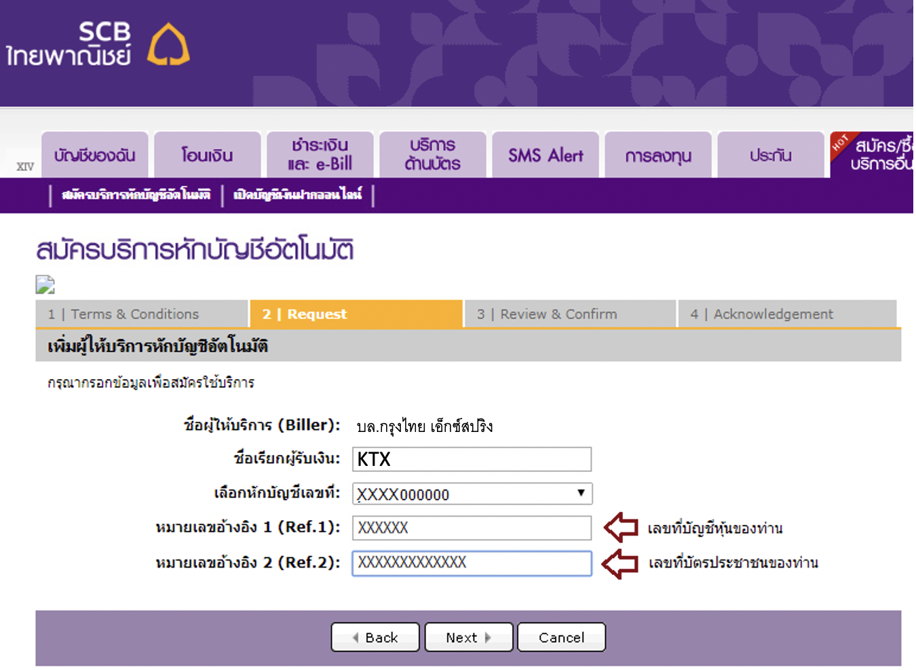
Task: Click inside the KTX payee nickname field
Action: pyautogui.click(x=471, y=459)
